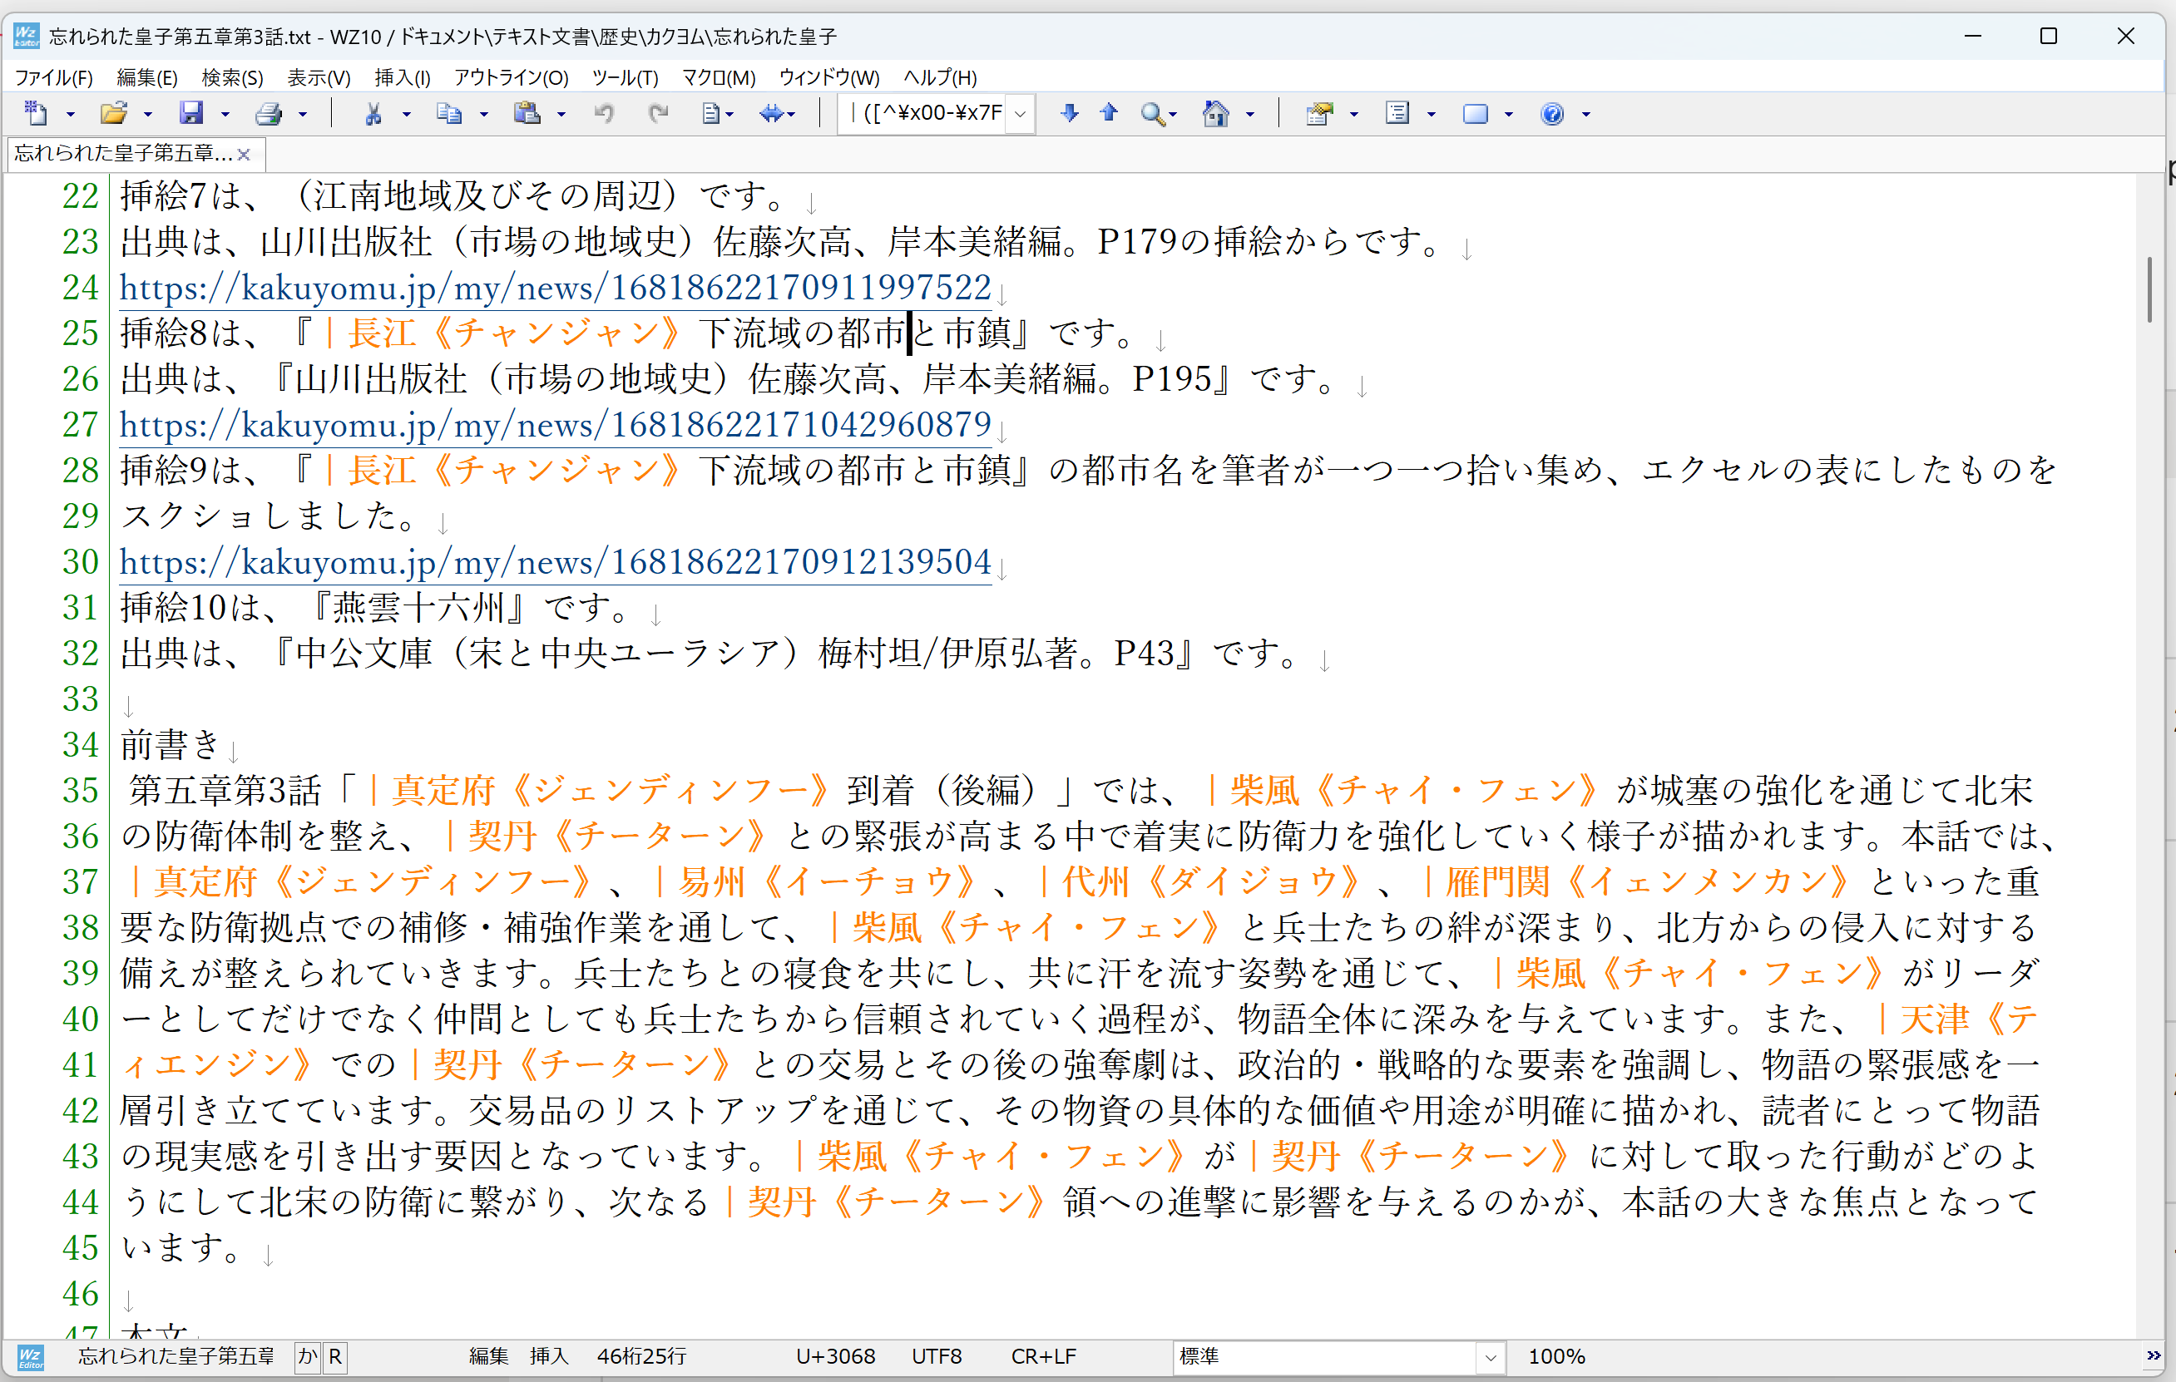
Task: Click the Open folder icon
Action: coord(113,113)
